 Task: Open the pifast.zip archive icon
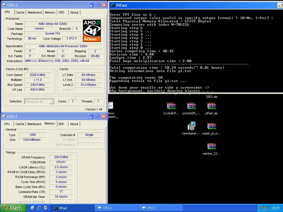[211, 106]
